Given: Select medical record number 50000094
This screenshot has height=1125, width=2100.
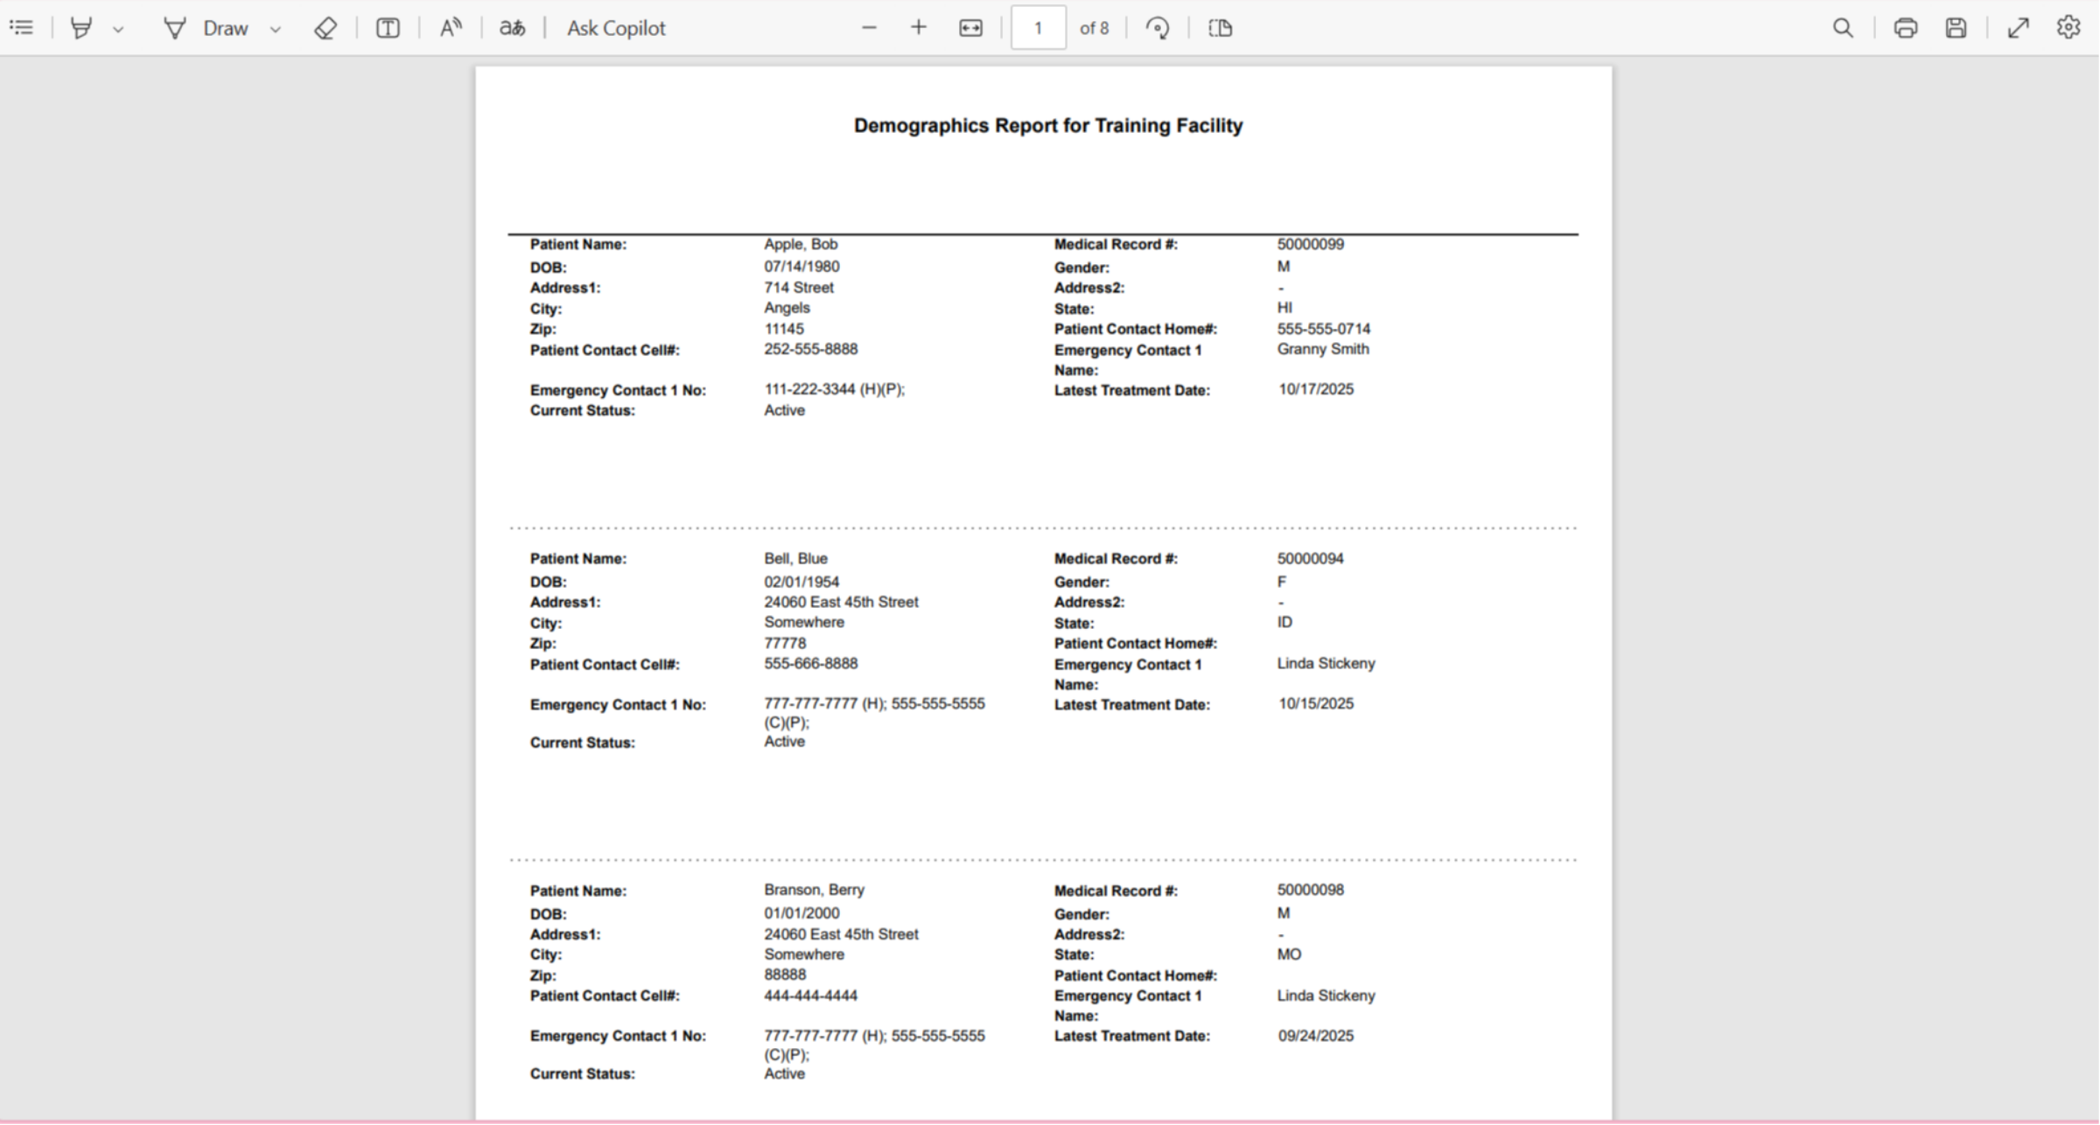Looking at the screenshot, I should [x=1311, y=558].
